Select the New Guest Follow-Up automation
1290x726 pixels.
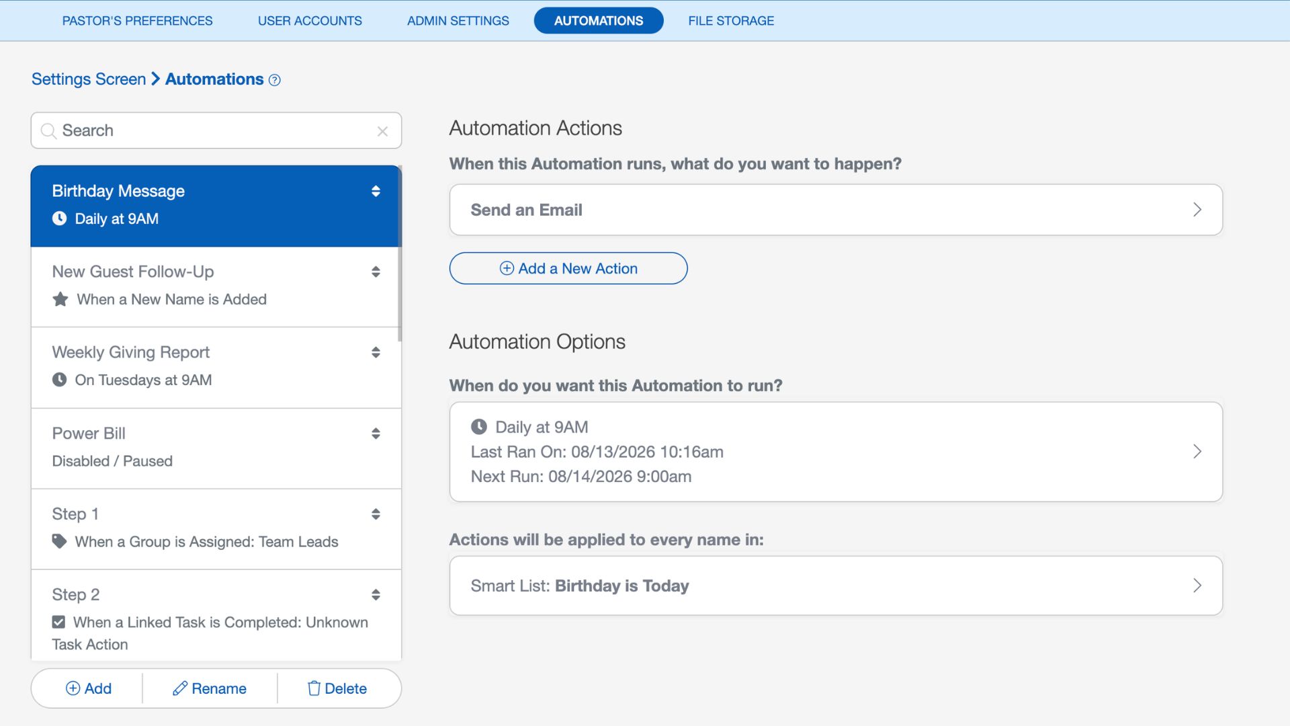pyautogui.click(x=215, y=287)
